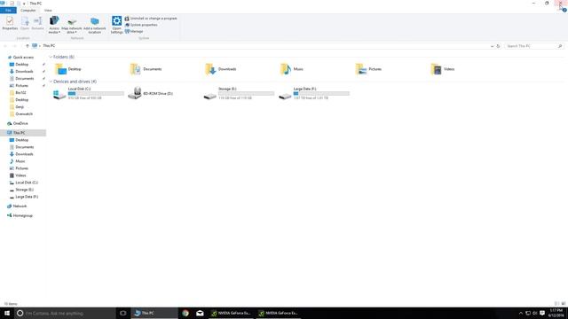Viewport: 568px width, 319px height.
Task: Collapse the Devices and drives (4) section
Action: click(x=51, y=82)
